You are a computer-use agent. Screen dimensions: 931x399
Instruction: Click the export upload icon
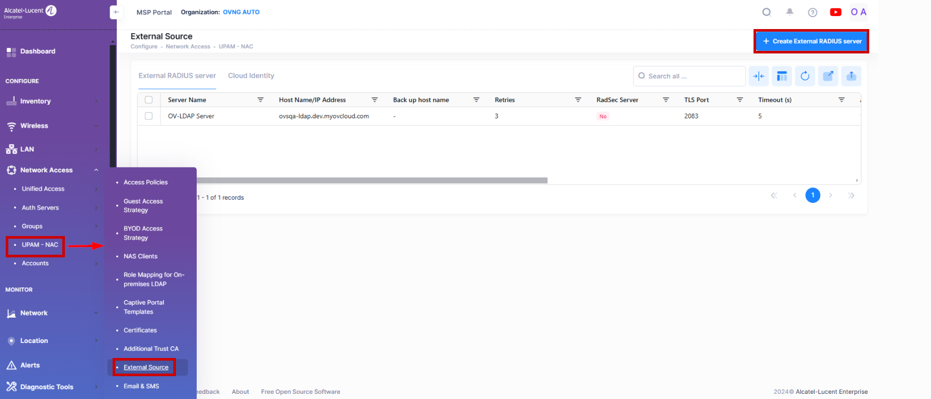pos(851,76)
